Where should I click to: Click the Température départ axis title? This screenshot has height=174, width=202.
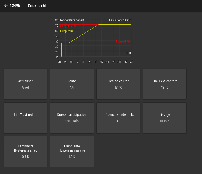pyautogui.click(x=72, y=20)
